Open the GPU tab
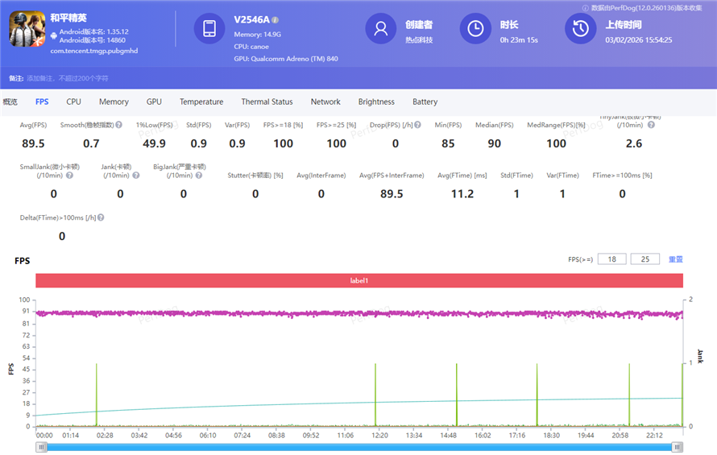The image size is (717, 455). pyautogui.click(x=154, y=102)
